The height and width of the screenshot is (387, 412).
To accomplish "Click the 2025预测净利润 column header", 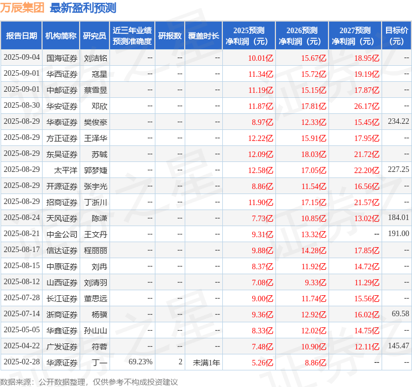I will pyautogui.click(x=249, y=36).
